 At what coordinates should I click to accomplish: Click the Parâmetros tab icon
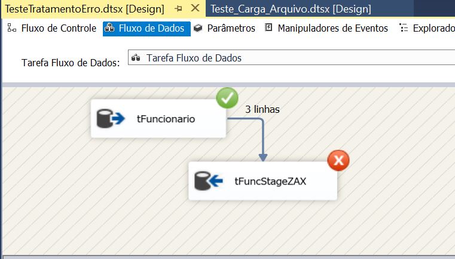pos(198,28)
